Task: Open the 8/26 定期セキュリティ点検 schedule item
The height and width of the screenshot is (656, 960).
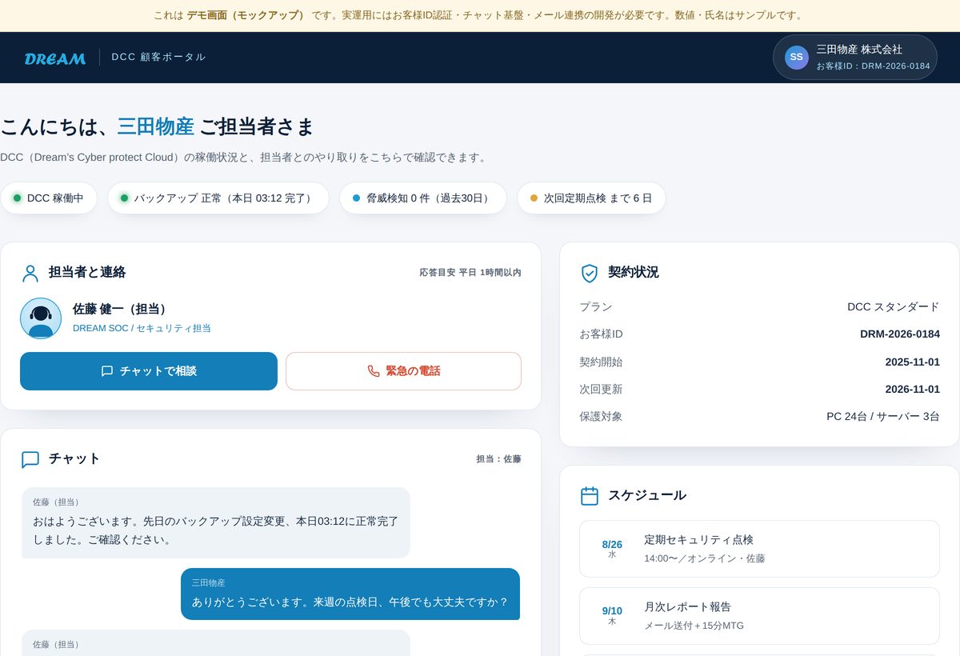Action: [759, 549]
